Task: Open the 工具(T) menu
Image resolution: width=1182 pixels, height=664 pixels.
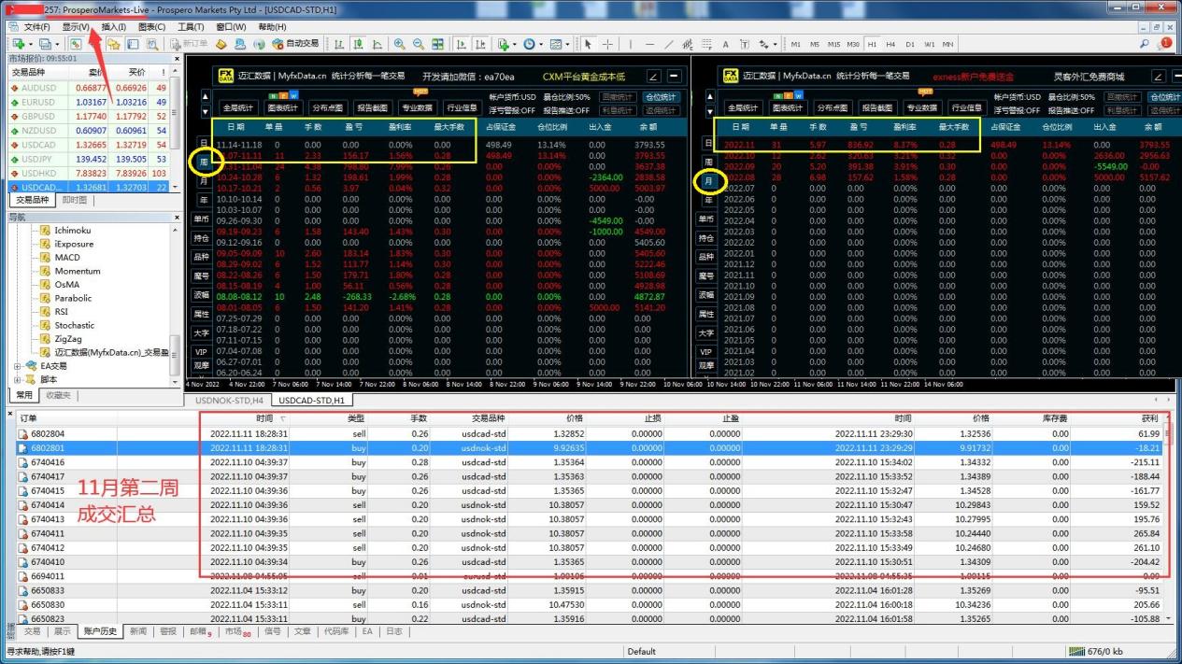Action: click(191, 27)
